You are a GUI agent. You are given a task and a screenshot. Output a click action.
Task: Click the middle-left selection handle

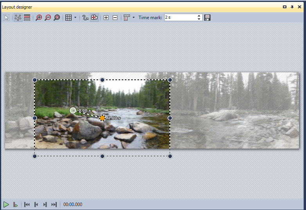pyautogui.click(x=34, y=118)
